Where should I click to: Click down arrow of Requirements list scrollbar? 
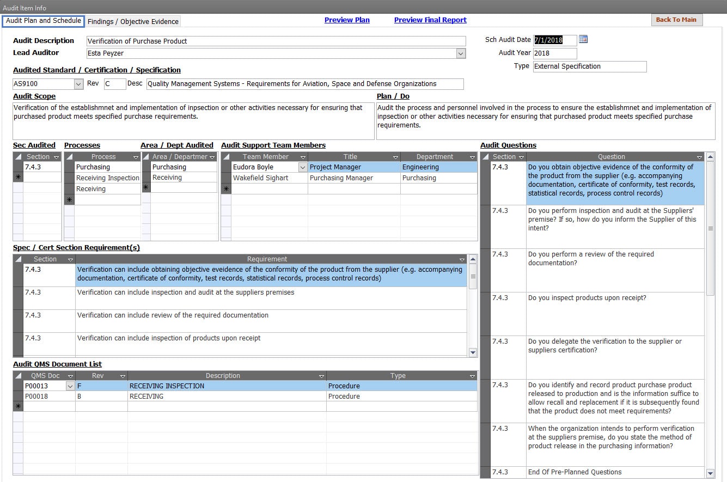click(473, 352)
